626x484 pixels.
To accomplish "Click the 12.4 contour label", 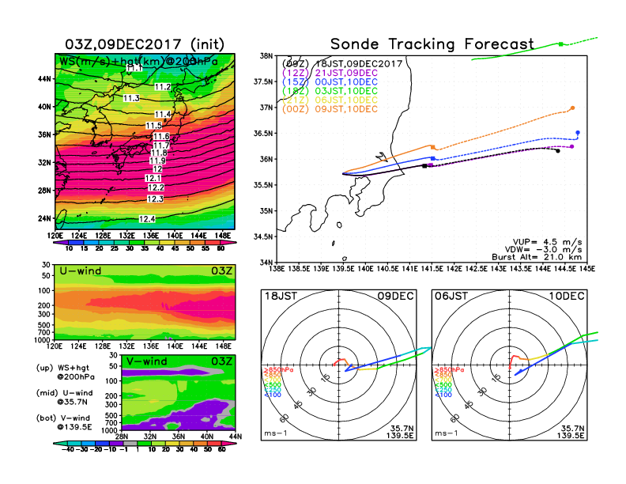I will click(x=147, y=219).
